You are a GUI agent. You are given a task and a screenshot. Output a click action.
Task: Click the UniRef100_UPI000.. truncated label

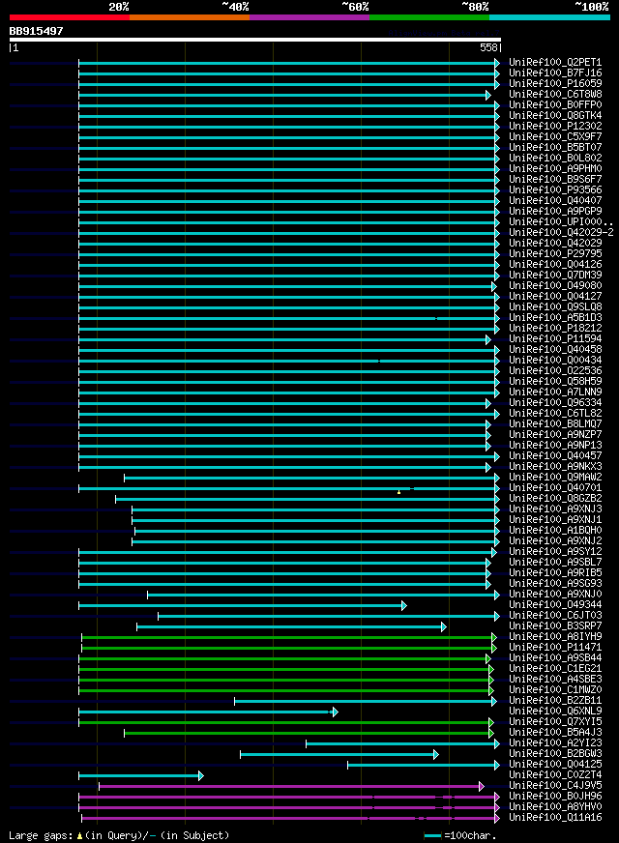point(562,221)
